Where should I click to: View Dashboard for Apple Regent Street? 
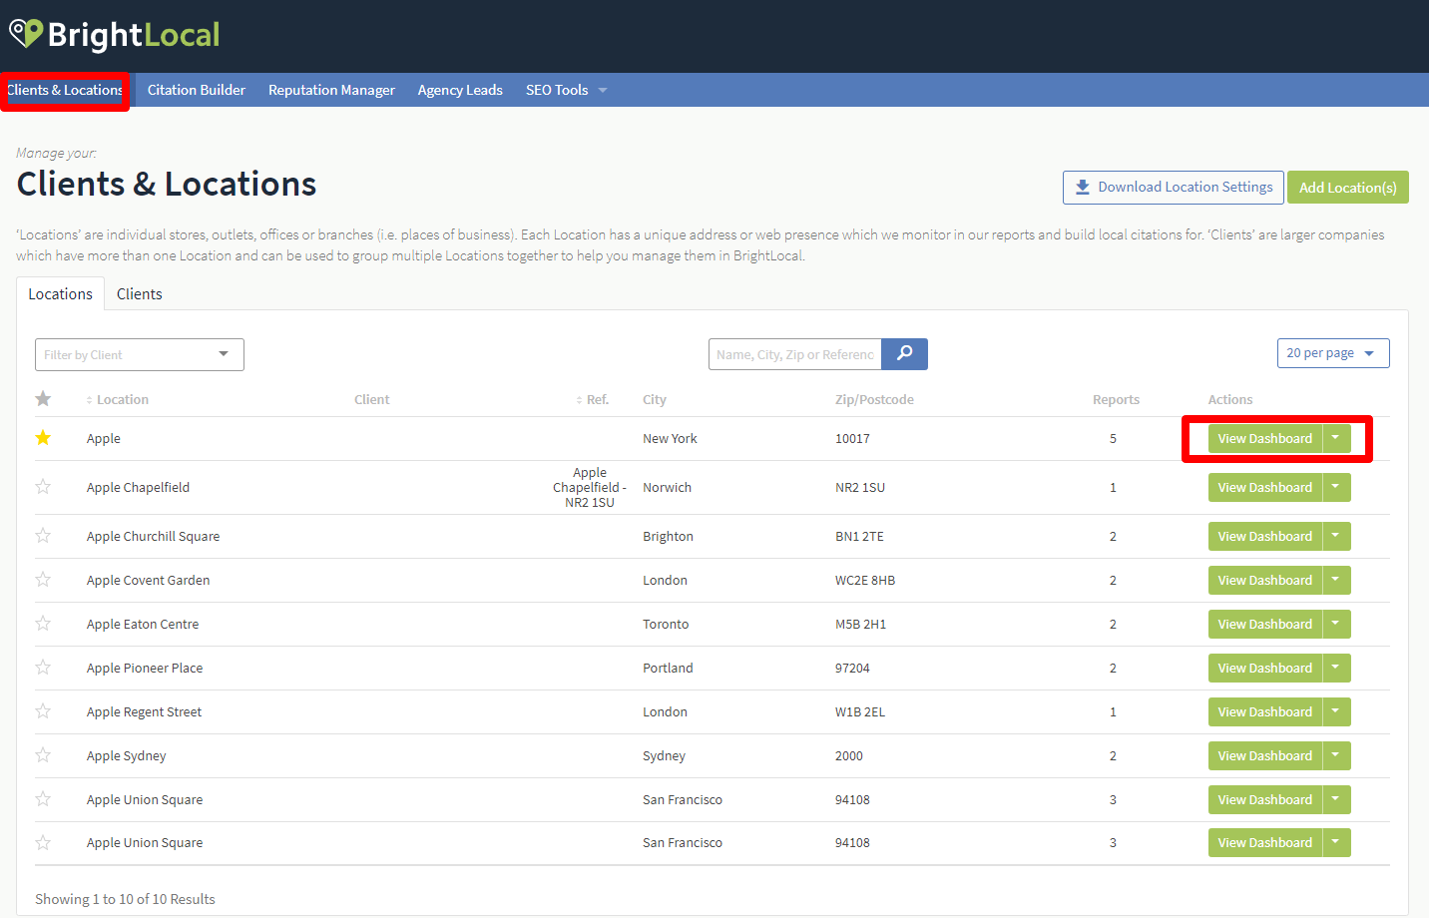(x=1264, y=711)
